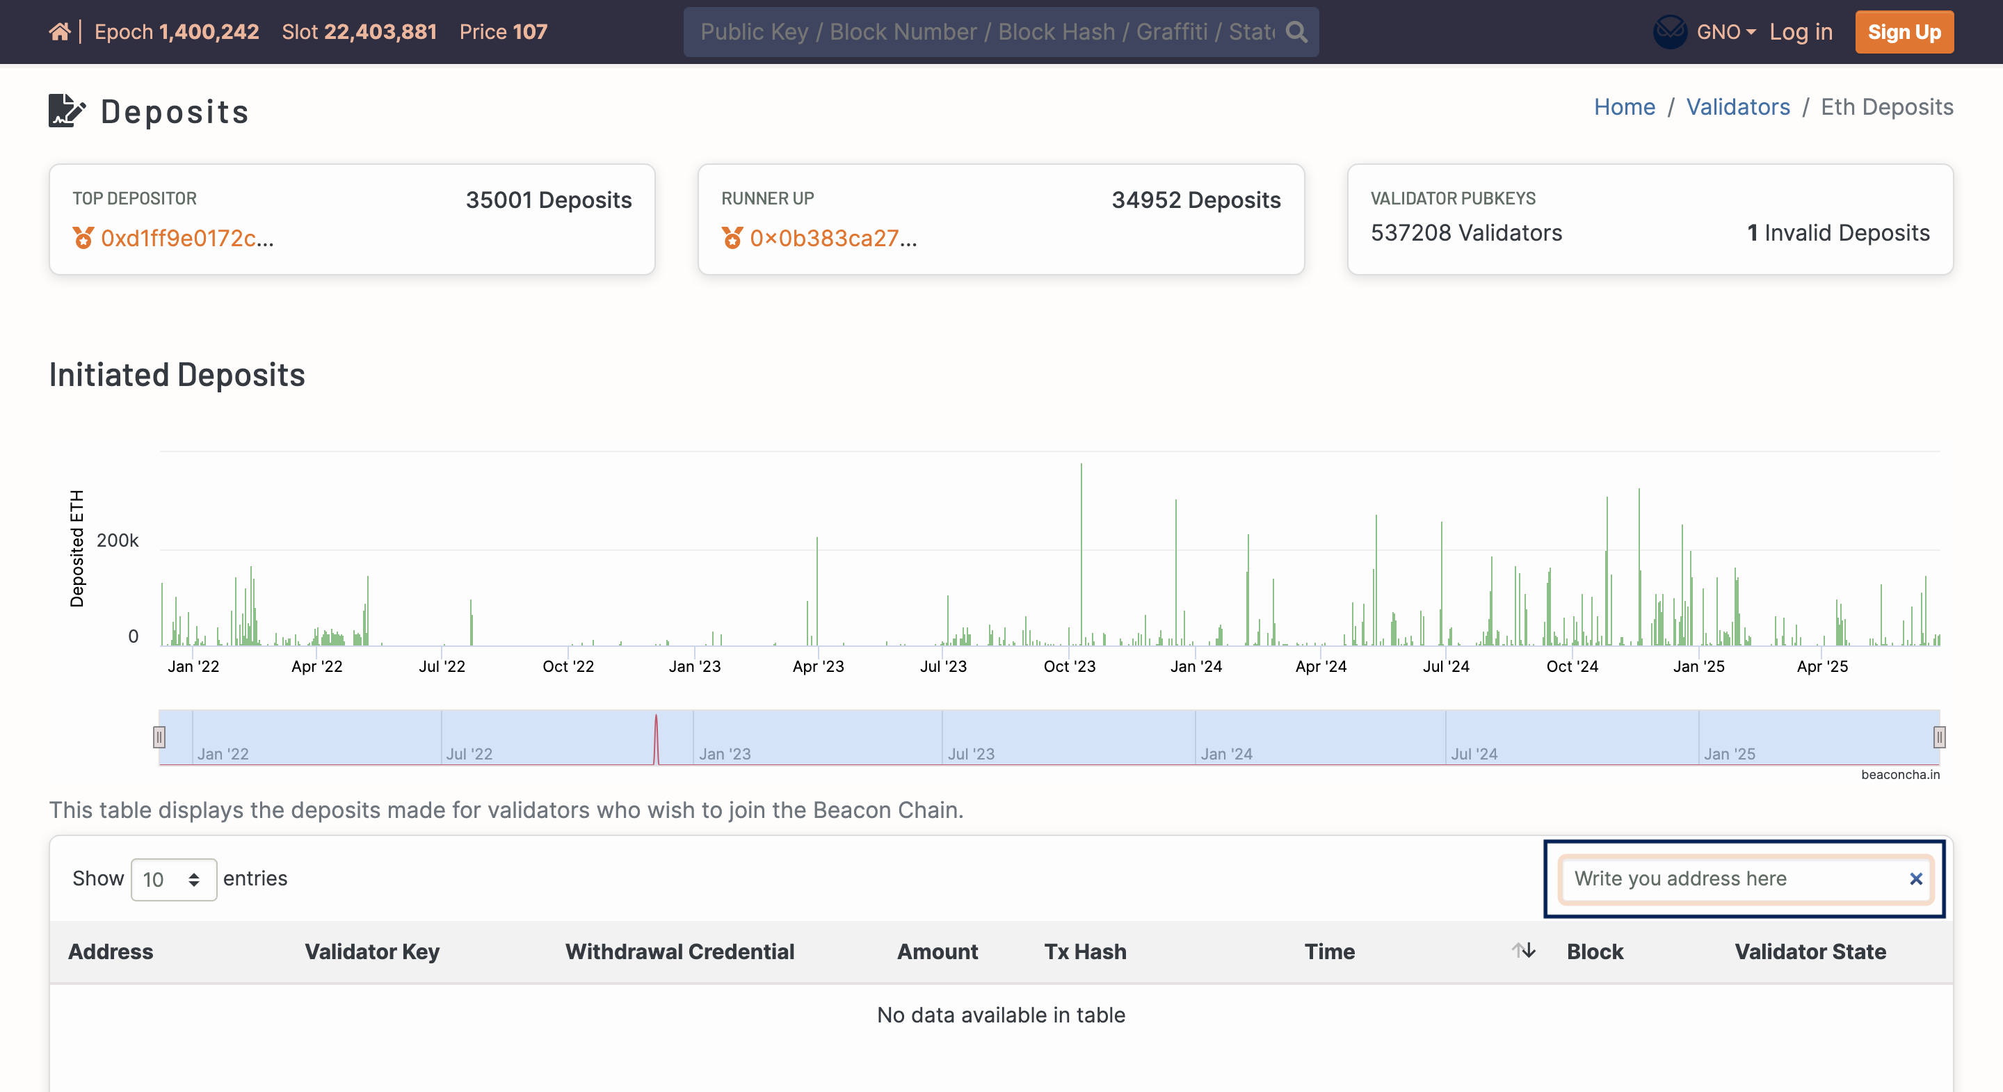Click the GNO network logo icon
Image resolution: width=2003 pixels, height=1092 pixels.
click(1668, 32)
